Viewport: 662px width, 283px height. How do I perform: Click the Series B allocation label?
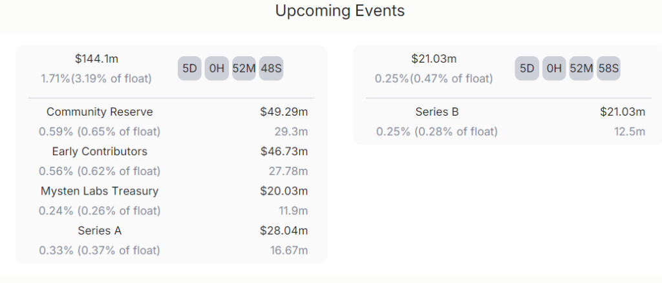[x=437, y=112]
